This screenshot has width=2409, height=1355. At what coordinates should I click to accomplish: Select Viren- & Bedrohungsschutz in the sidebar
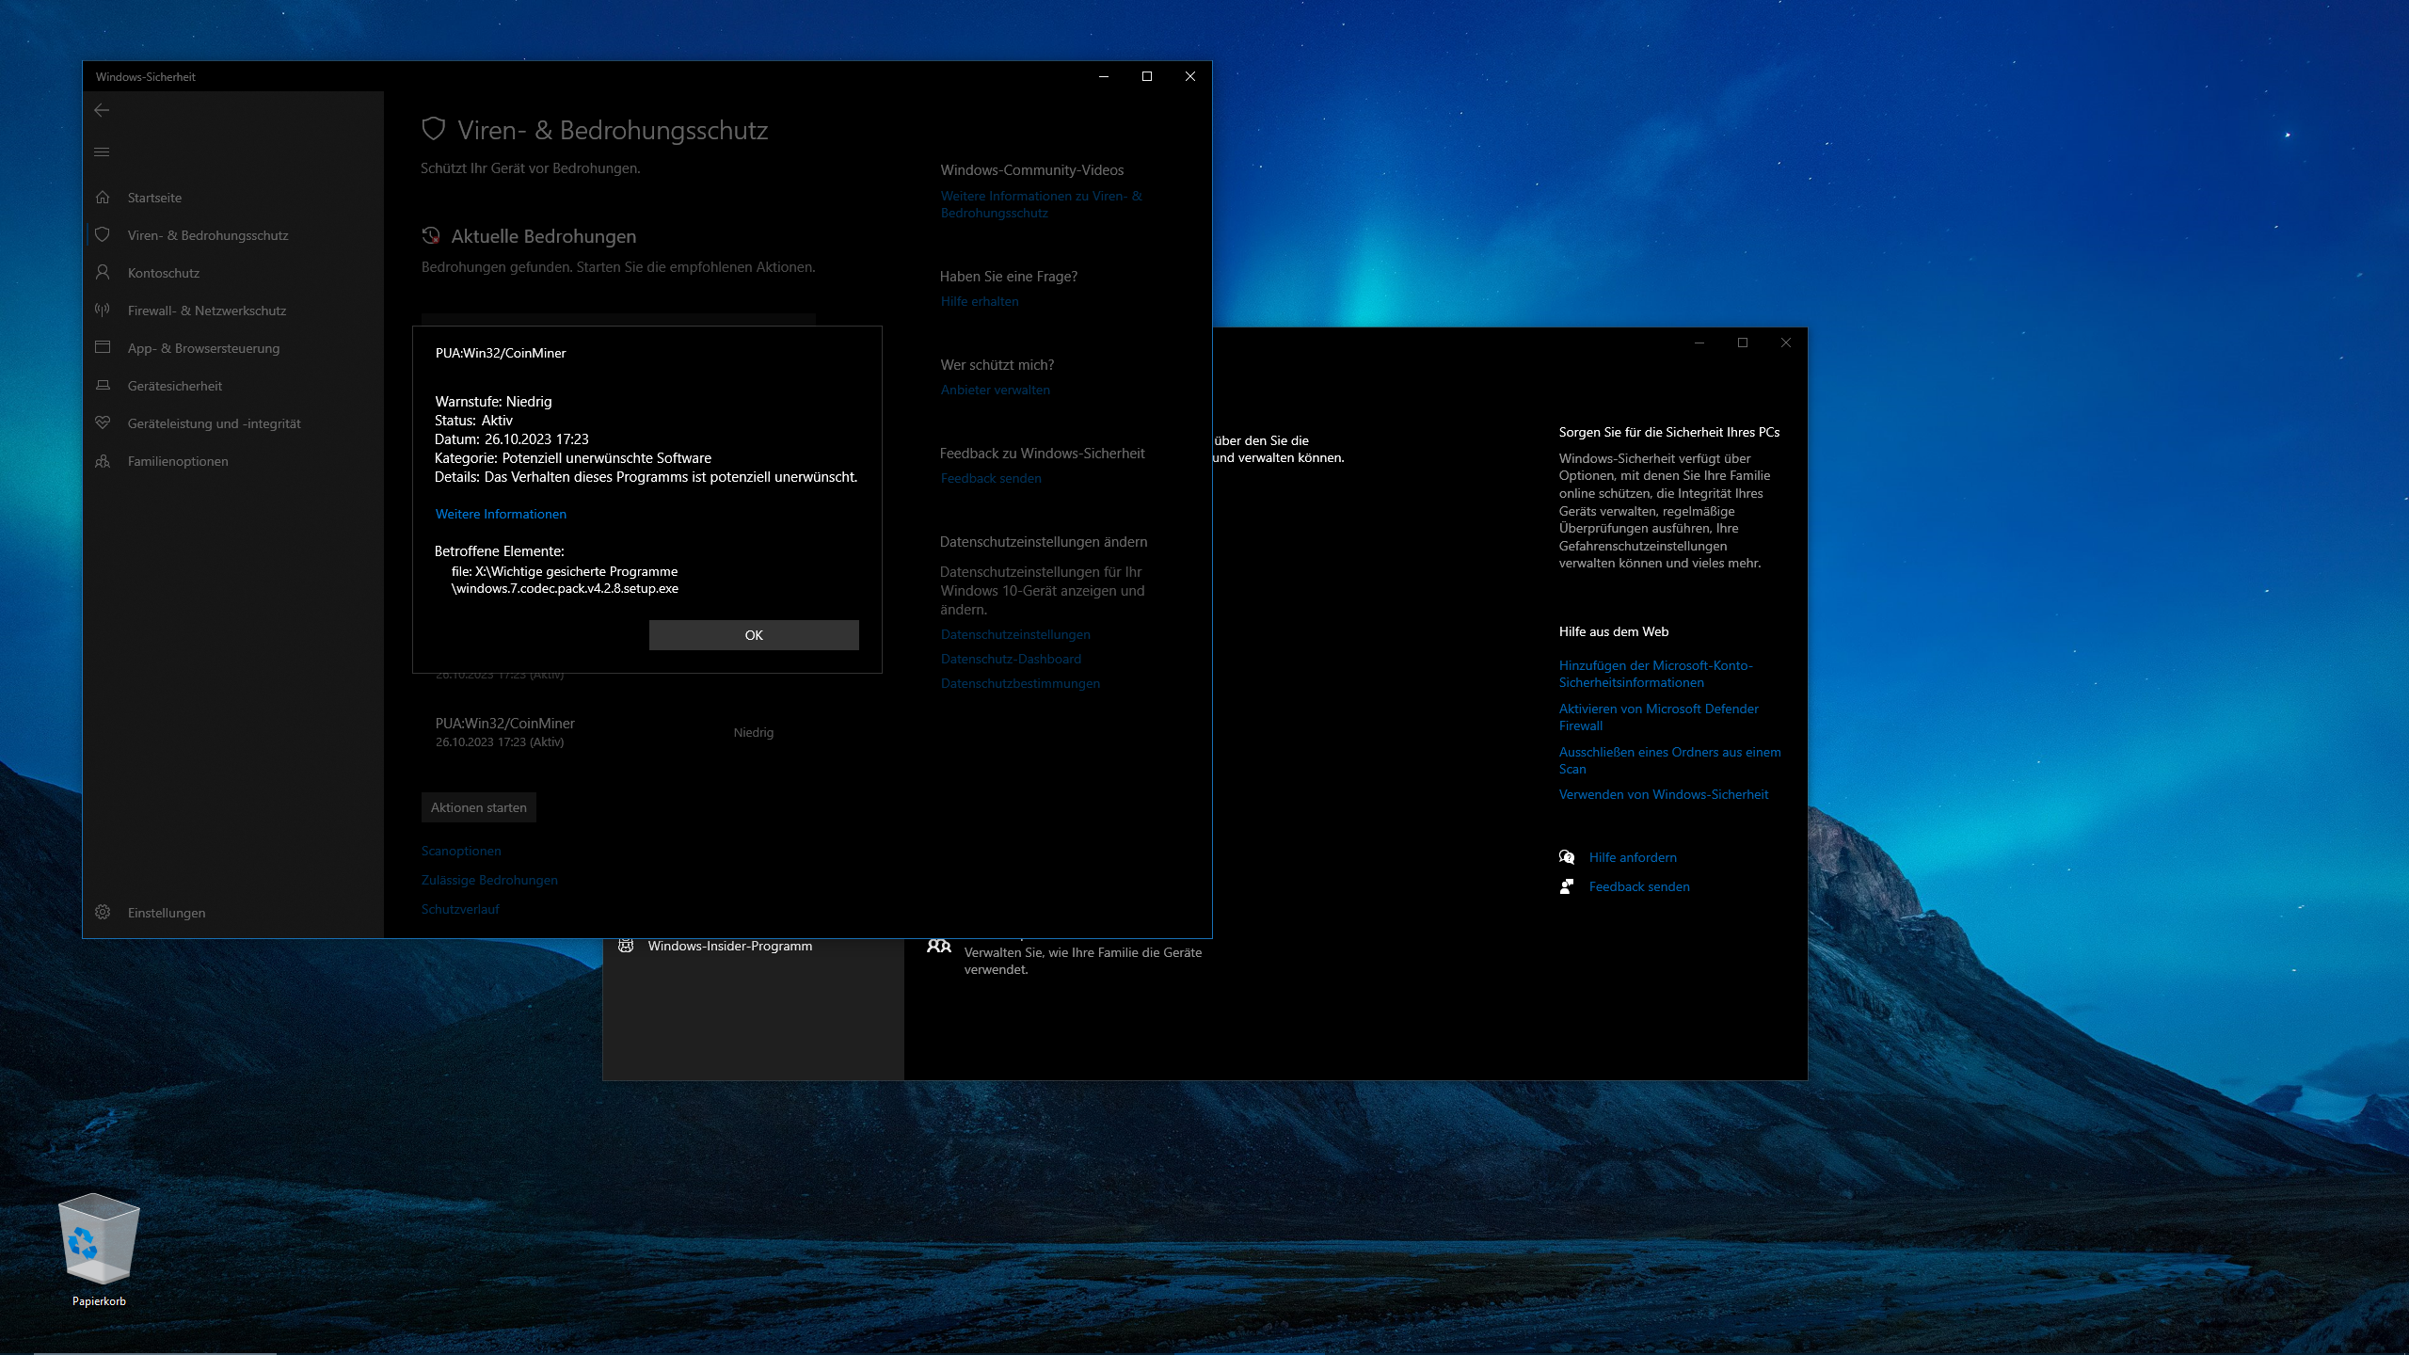pos(104,234)
